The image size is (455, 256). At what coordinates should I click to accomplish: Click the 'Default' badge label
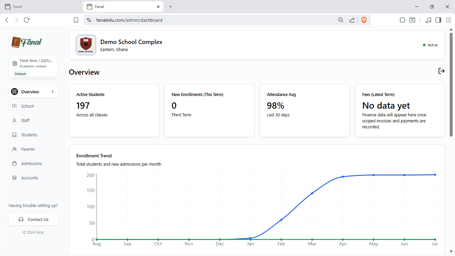coord(20,74)
